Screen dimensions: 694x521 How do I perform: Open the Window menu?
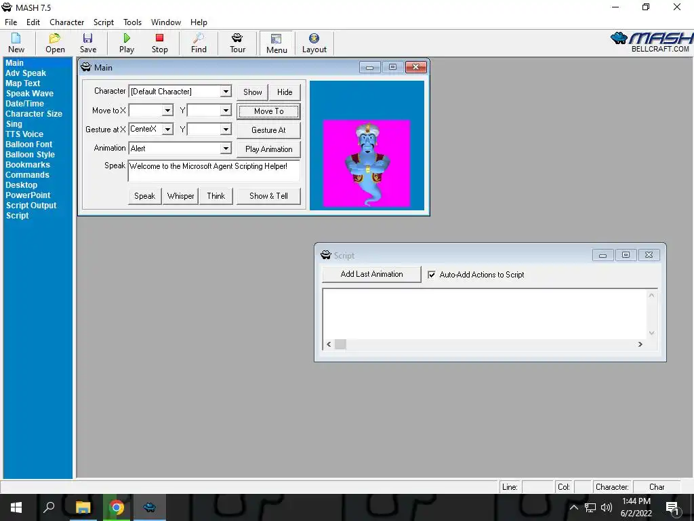[166, 22]
